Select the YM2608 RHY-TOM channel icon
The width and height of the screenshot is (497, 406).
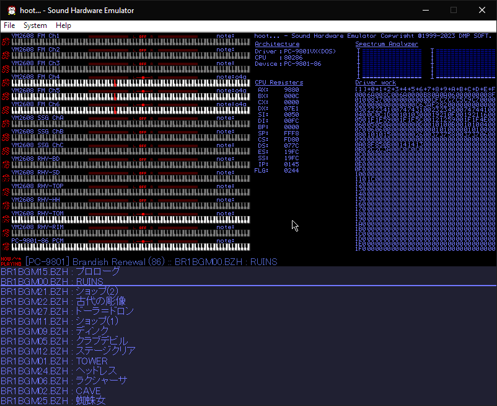click(x=5, y=218)
